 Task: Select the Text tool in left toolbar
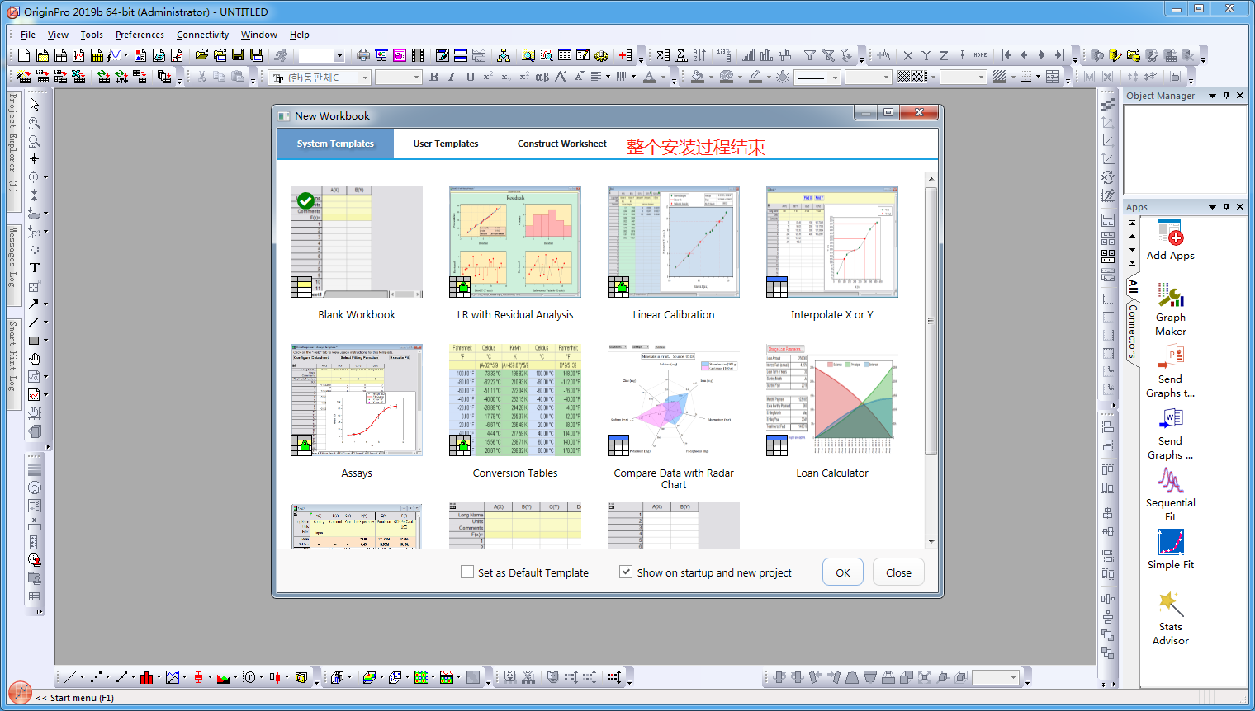point(35,267)
